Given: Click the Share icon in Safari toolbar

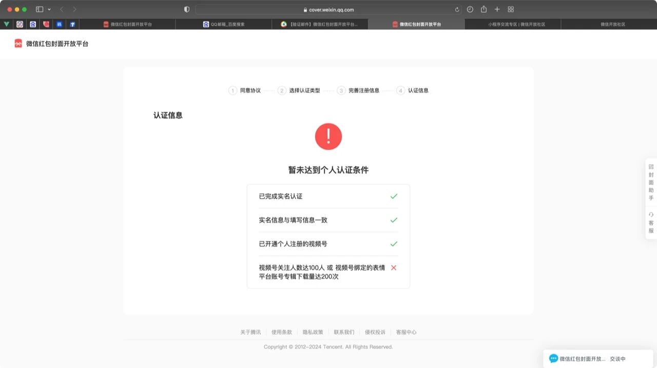Looking at the screenshot, I should pos(484,9).
